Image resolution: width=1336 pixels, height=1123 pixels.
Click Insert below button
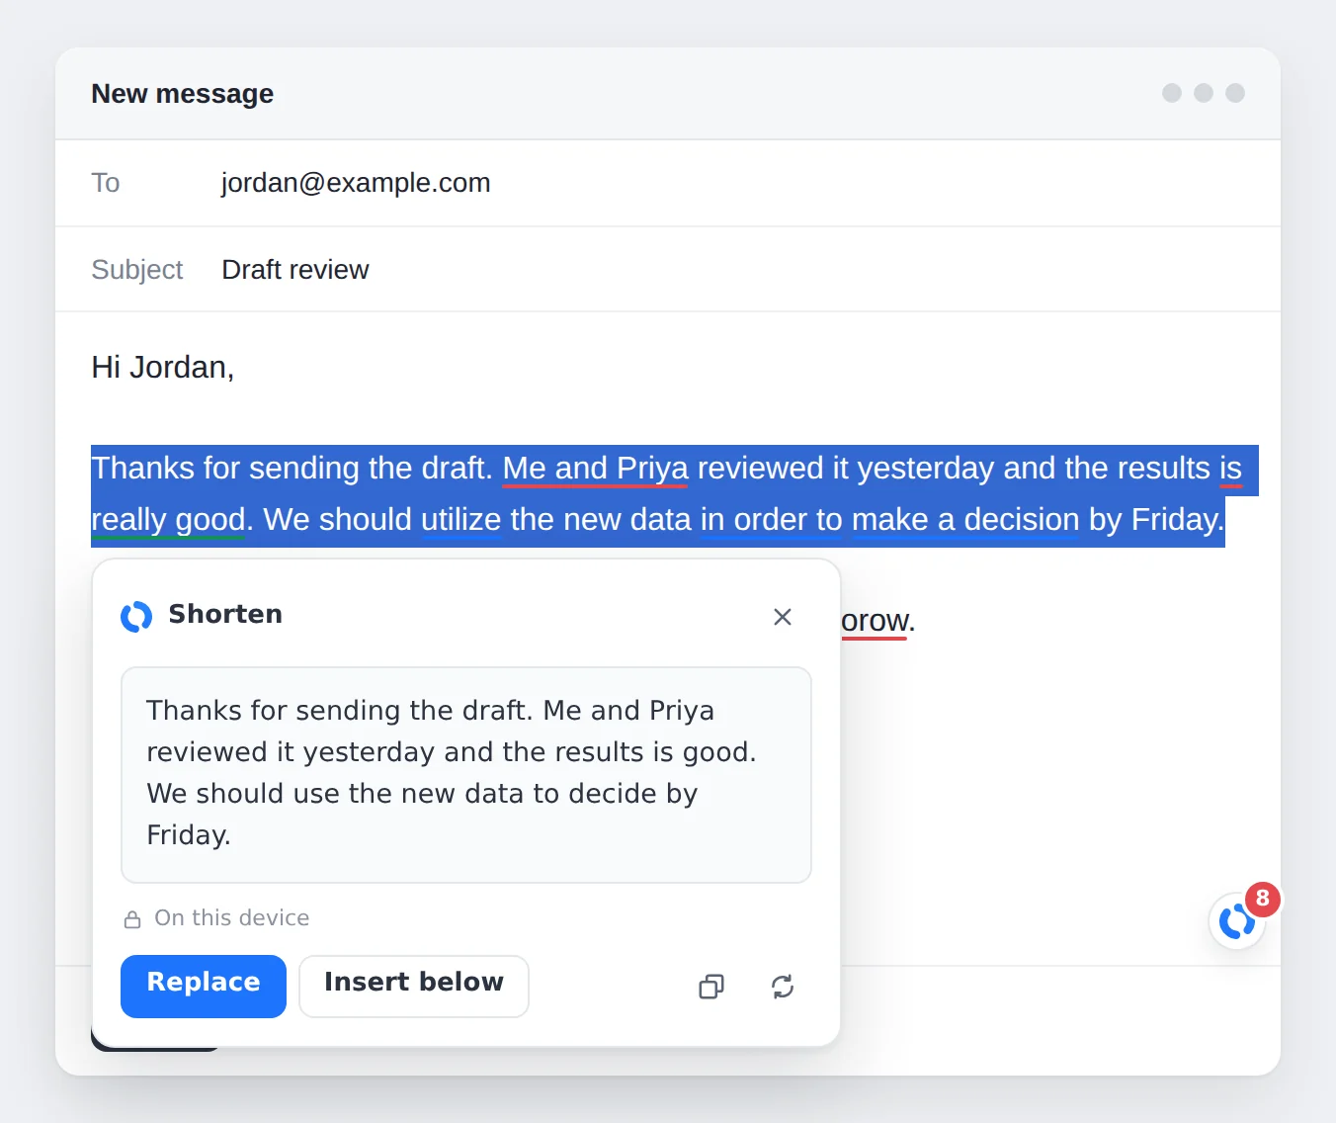point(414,986)
